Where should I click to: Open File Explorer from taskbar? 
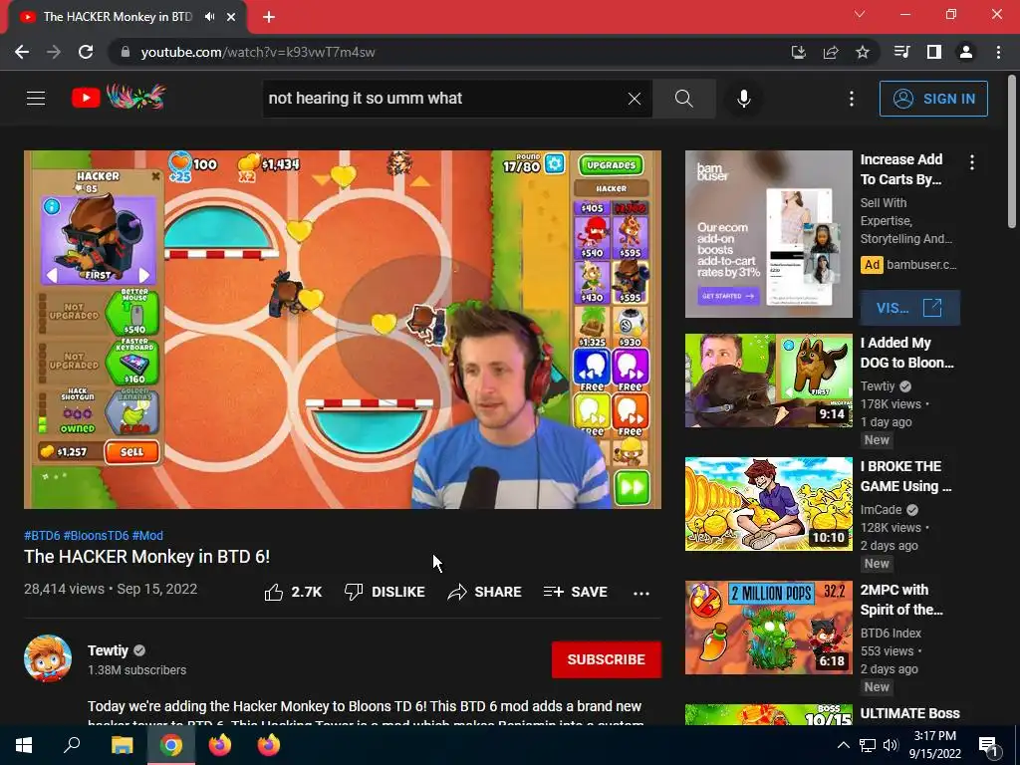coord(122,745)
